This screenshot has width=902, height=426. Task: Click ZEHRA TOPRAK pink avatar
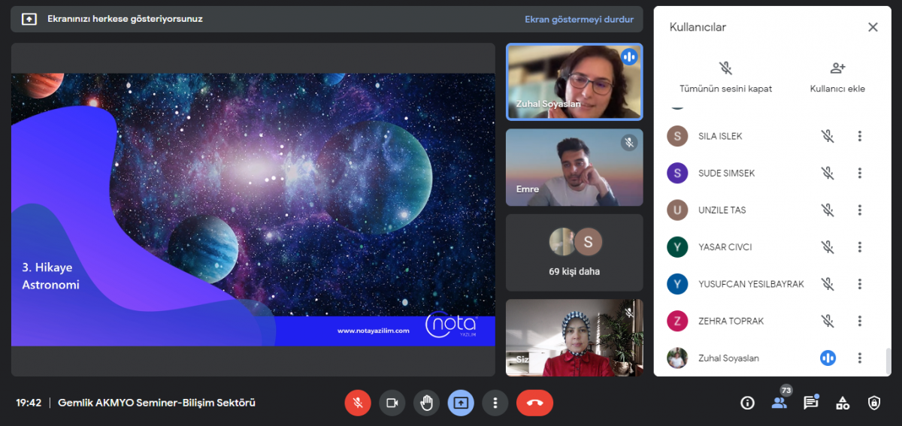click(x=677, y=321)
